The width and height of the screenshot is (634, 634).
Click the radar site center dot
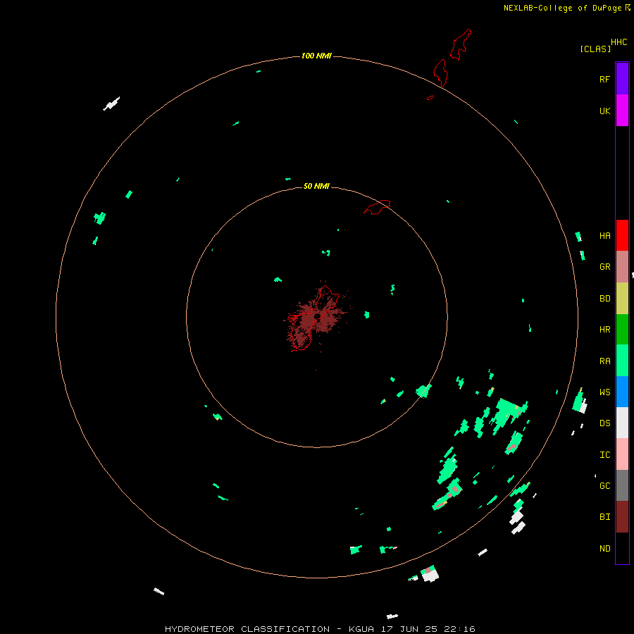coord(318,316)
